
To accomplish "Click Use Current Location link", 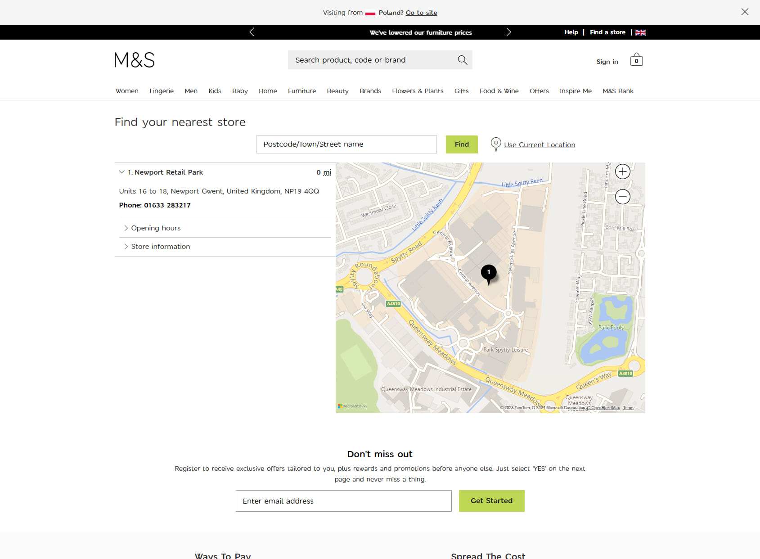I will tap(540, 144).
